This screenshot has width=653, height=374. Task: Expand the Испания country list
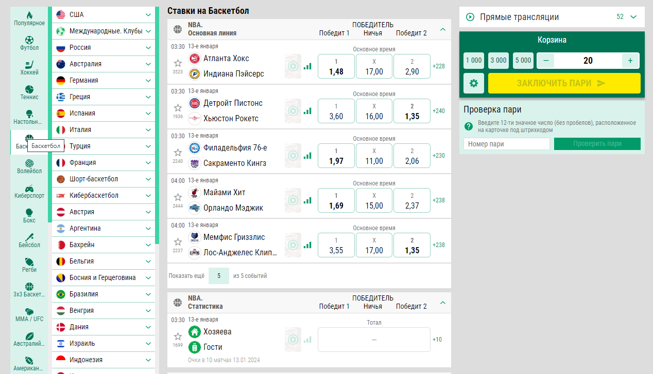(148, 114)
